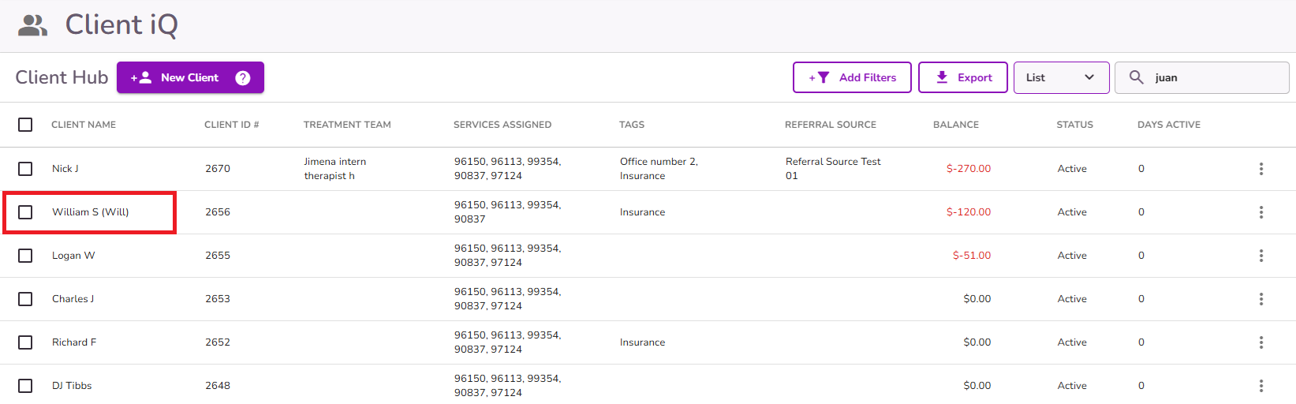Sort by the CLIENT ID # column header
The height and width of the screenshot is (404, 1296).
[x=231, y=125]
